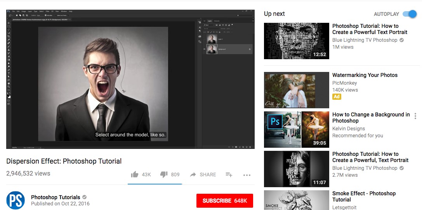Select the Clone Stamp tool
Screen dimensions: 422x210
click(9, 50)
